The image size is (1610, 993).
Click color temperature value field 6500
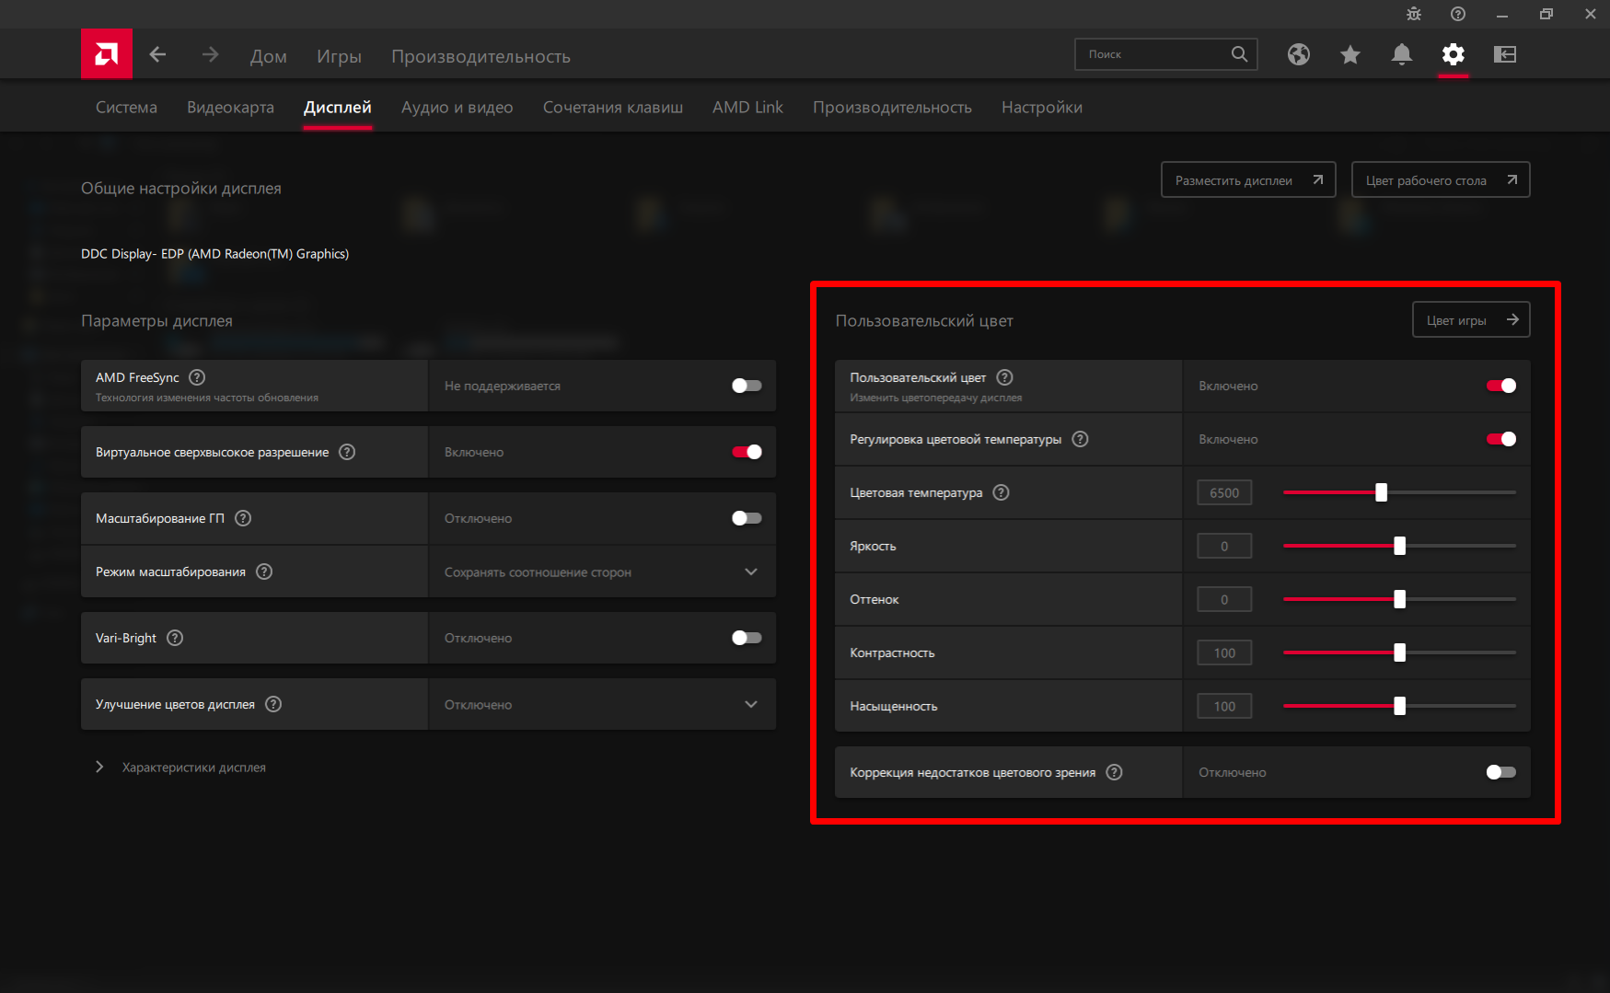pos(1224,492)
